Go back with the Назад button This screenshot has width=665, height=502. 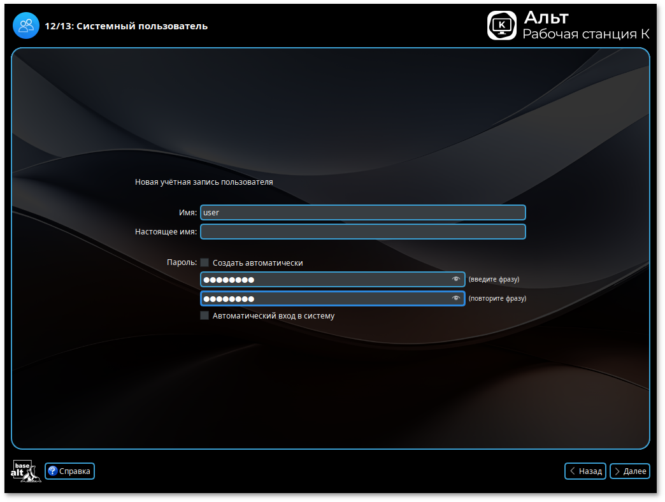pos(585,471)
